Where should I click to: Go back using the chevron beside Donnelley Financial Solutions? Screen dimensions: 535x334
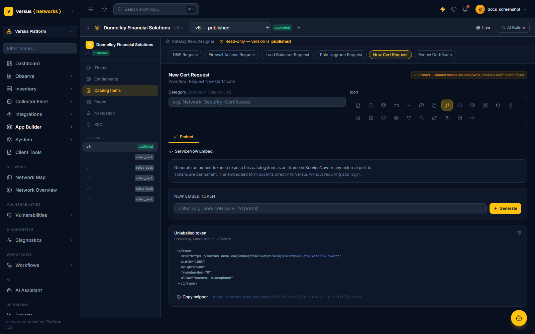[x=88, y=28]
